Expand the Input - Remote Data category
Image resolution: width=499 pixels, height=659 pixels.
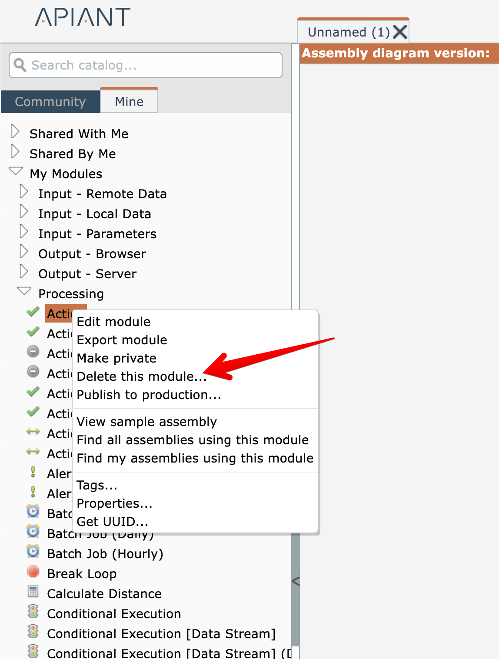24,192
